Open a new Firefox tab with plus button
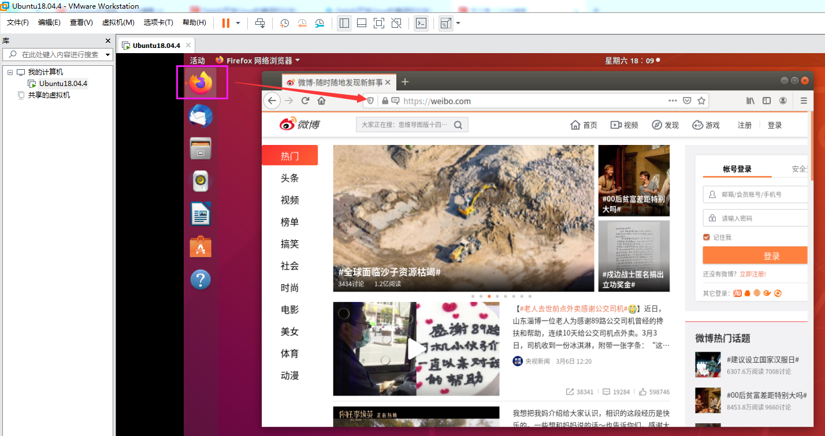The image size is (825, 436). click(x=405, y=82)
